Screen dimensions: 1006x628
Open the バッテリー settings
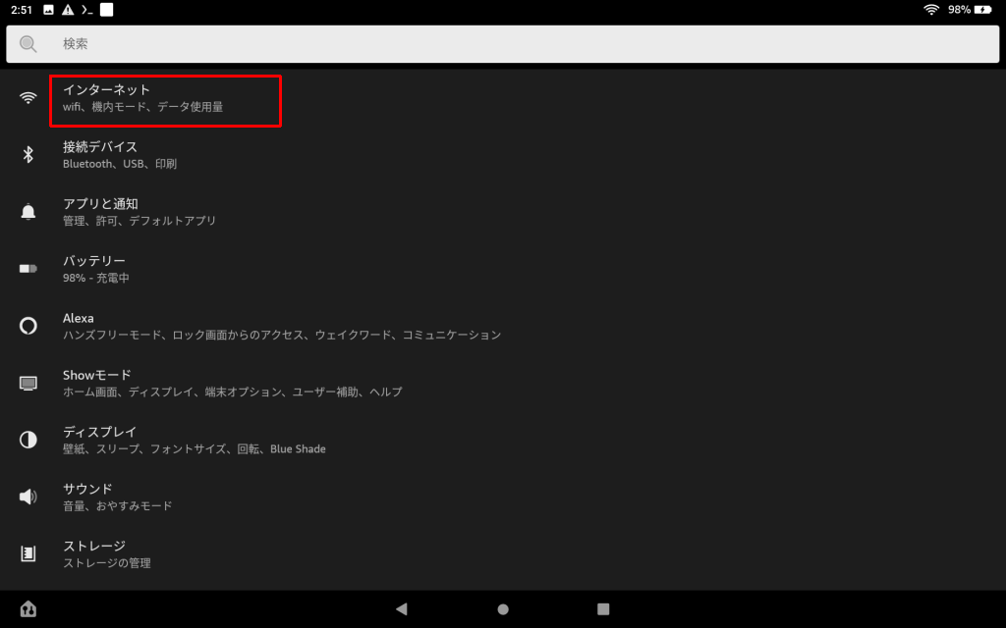point(503,269)
